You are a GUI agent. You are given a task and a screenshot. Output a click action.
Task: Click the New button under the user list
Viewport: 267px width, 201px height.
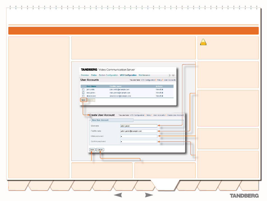point(83,100)
